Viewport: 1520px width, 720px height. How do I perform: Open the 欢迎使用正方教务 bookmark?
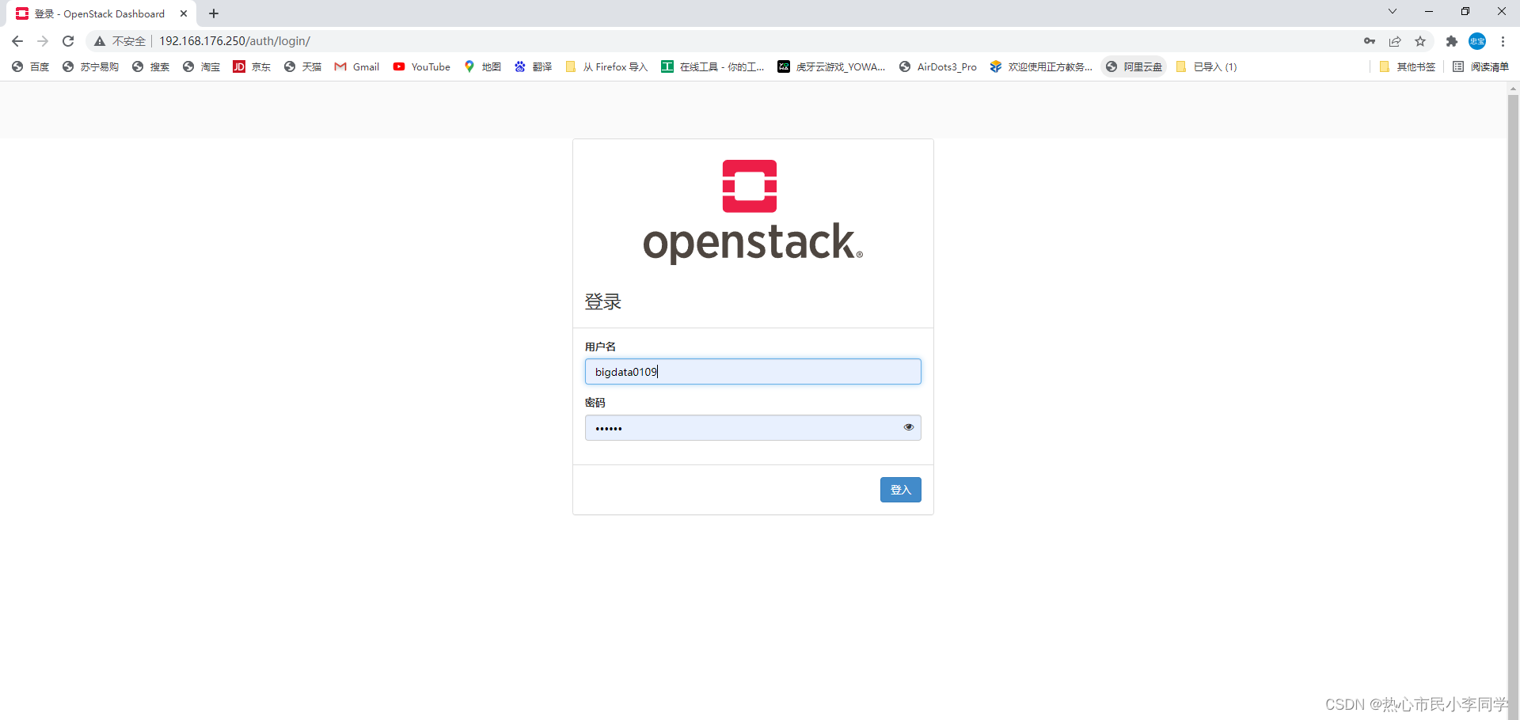[1041, 67]
